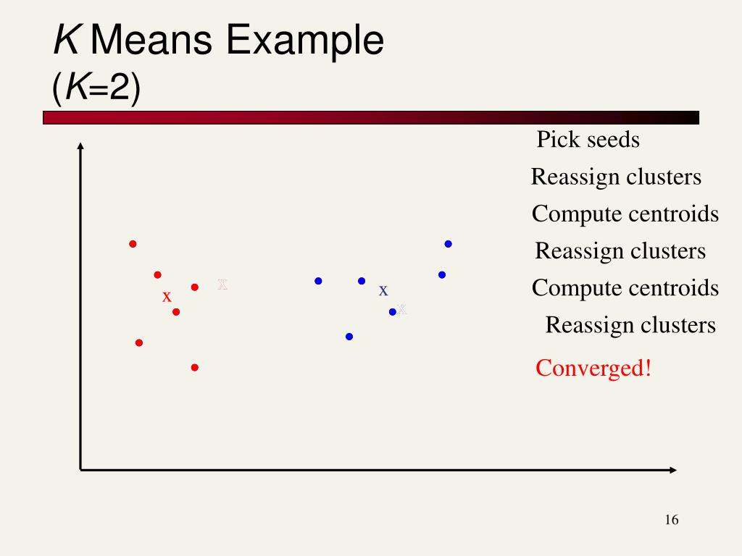
Task: Click the red centroid x marker
Action: [x=167, y=298]
